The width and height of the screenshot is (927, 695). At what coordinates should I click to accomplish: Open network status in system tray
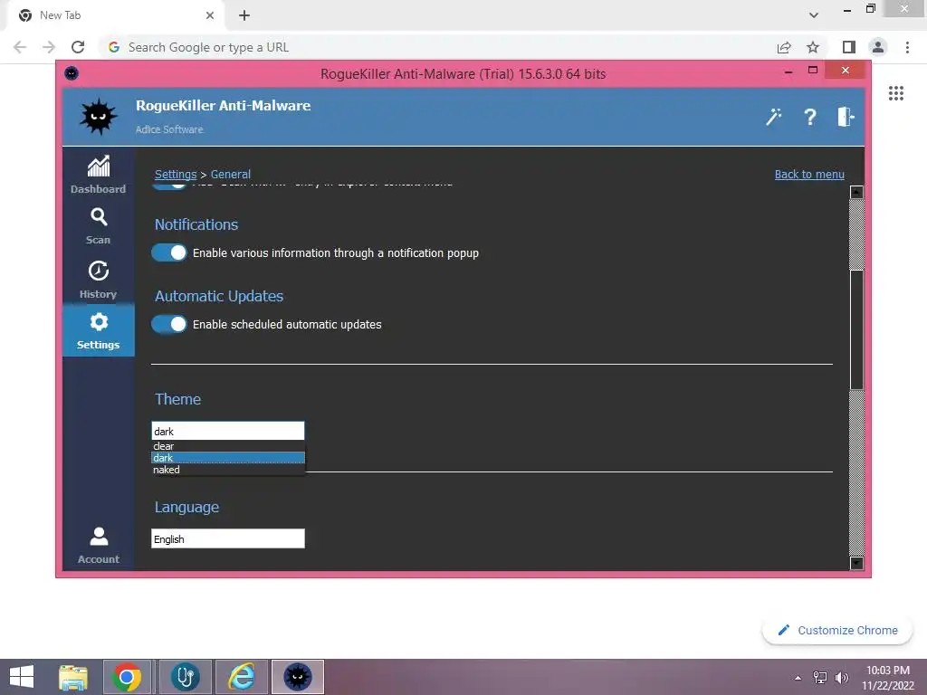(820, 677)
